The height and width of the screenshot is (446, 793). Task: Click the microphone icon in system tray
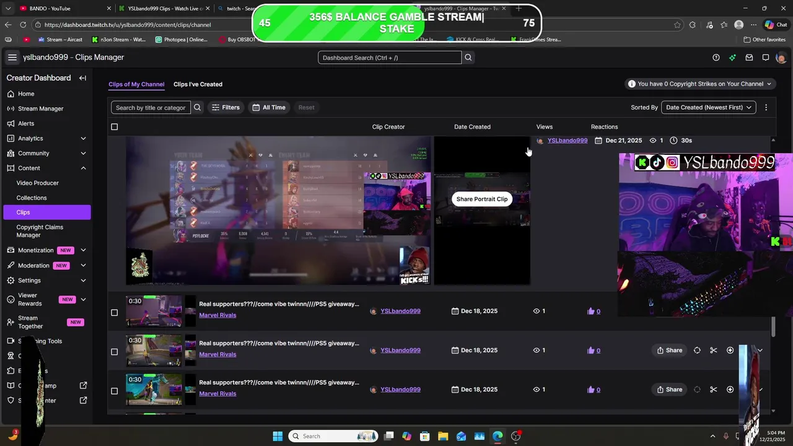726,436
